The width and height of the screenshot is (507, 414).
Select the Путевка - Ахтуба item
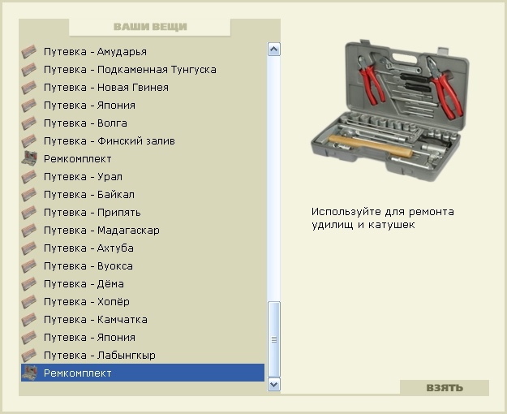[x=88, y=248]
